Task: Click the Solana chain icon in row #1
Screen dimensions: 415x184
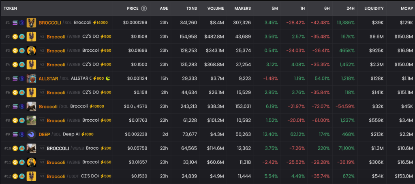Action: [15, 23]
